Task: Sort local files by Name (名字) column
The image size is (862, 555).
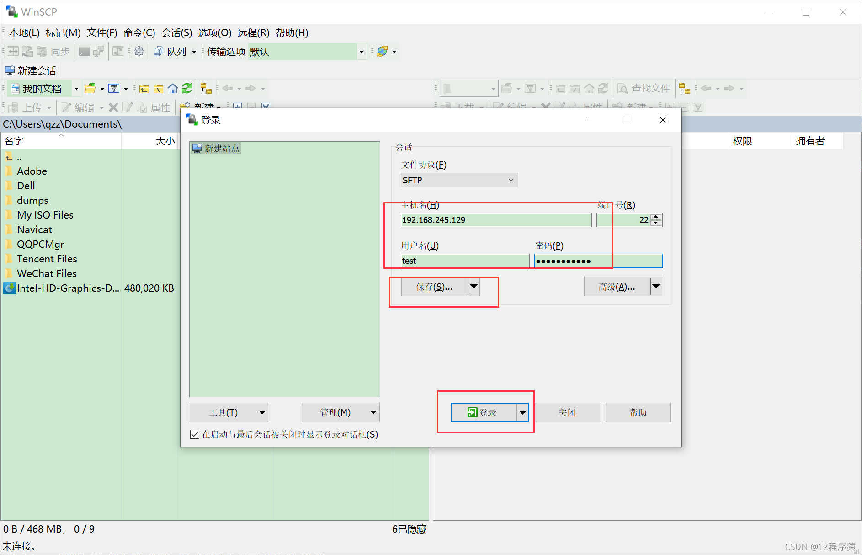Action: (x=61, y=141)
